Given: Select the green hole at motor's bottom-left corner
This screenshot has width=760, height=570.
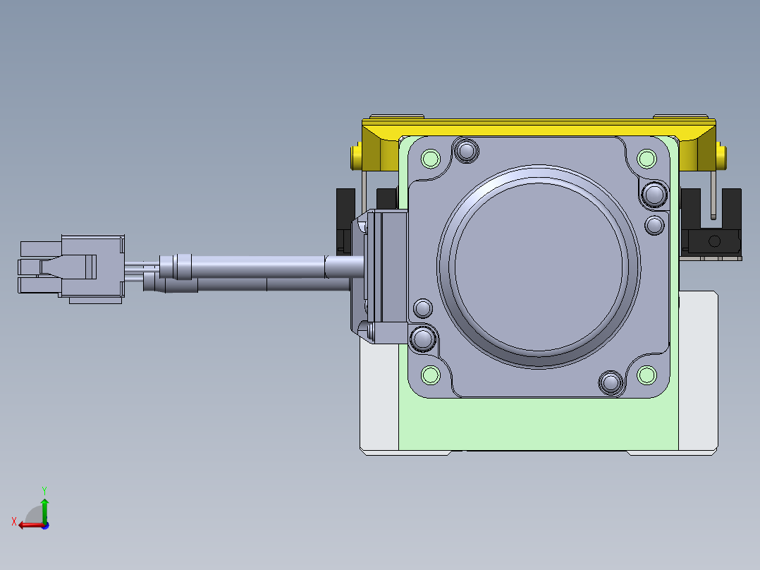Looking at the screenshot, I should click(x=430, y=375).
